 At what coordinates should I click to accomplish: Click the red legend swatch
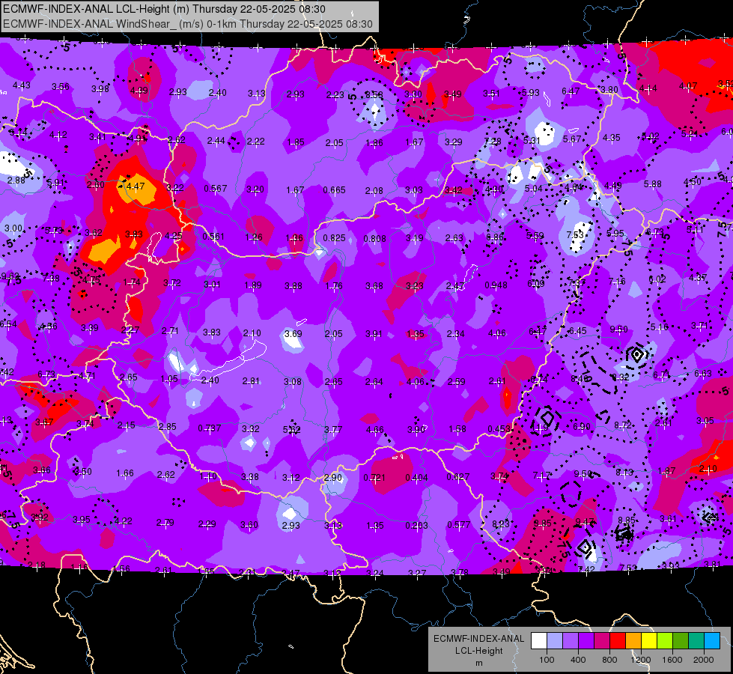coord(618,641)
